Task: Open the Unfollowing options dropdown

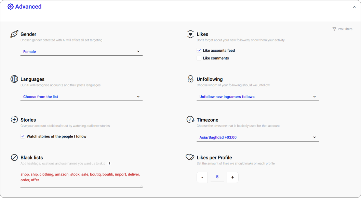Action: (x=257, y=97)
